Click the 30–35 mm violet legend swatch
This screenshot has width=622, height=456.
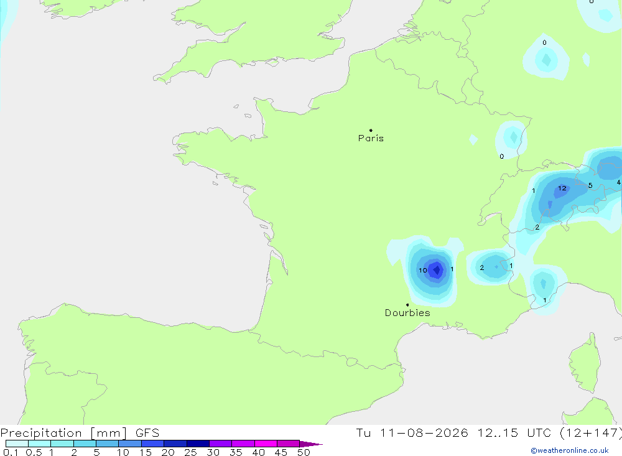tap(221, 444)
